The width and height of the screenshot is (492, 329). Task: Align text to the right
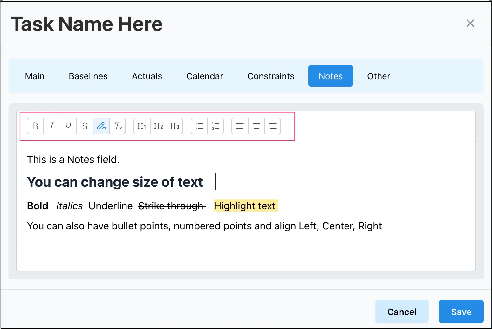point(273,126)
